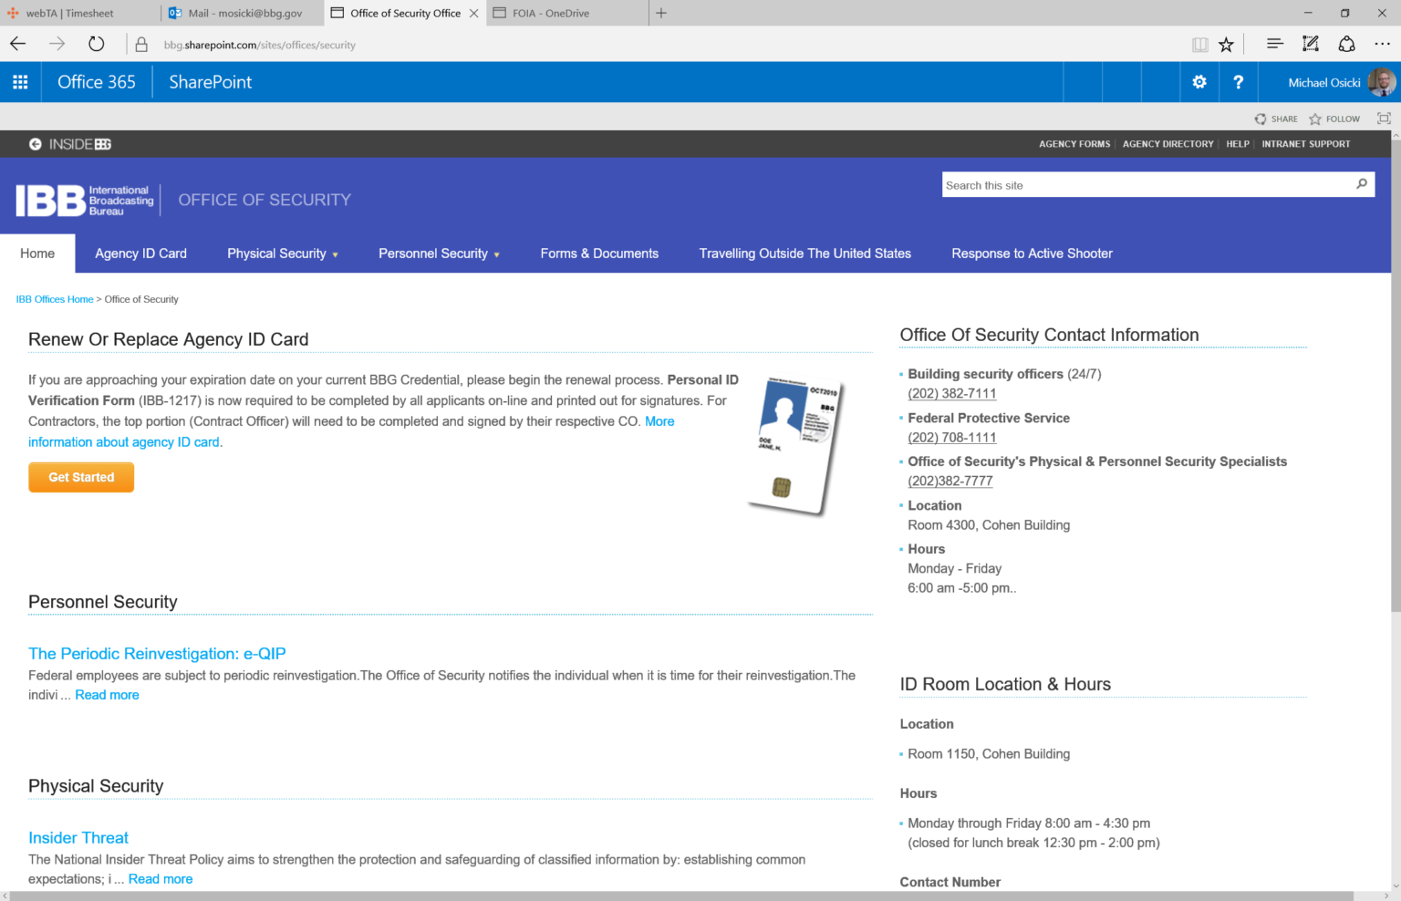1401x901 pixels.
Task: Add page to favorites star icon
Action: tap(1226, 45)
